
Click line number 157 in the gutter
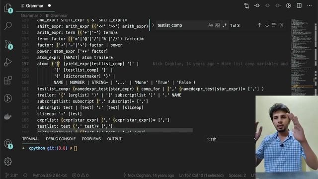click(x=25, y=64)
